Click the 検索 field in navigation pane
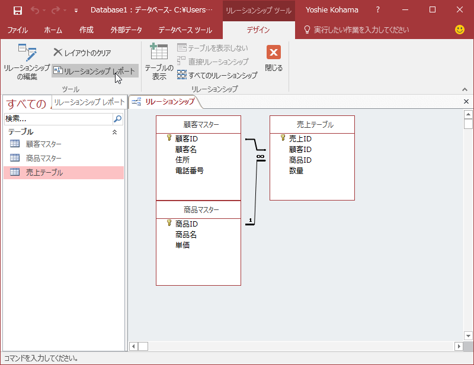This screenshot has height=365, width=474. [58, 119]
